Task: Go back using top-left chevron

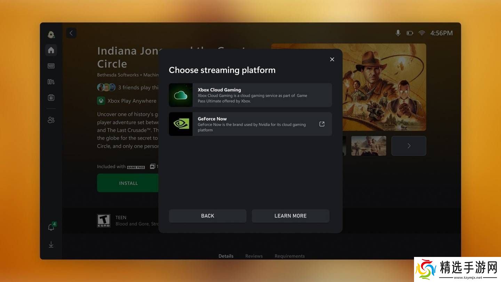Action: (x=71, y=33)
